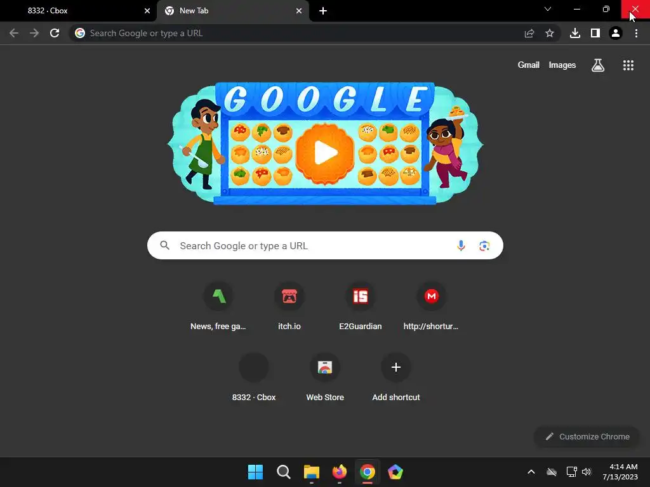
Task: Click the forward navigation arrow
Action: click(x=34, y=33)
